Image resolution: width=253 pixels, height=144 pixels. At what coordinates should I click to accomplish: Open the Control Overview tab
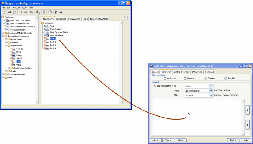coord(182,72)
